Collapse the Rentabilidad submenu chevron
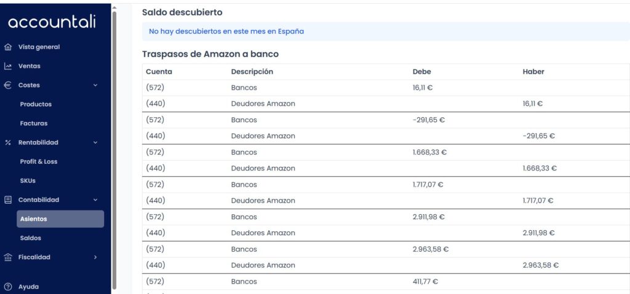Image resolution: width=630 pixels, height=294 pixels. point(95,142)
